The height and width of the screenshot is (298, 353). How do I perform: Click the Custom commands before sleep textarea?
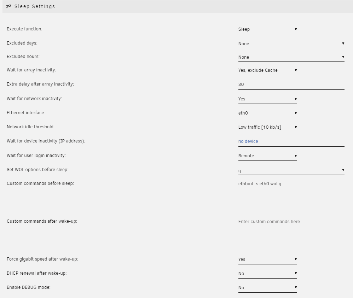(291, 195)
